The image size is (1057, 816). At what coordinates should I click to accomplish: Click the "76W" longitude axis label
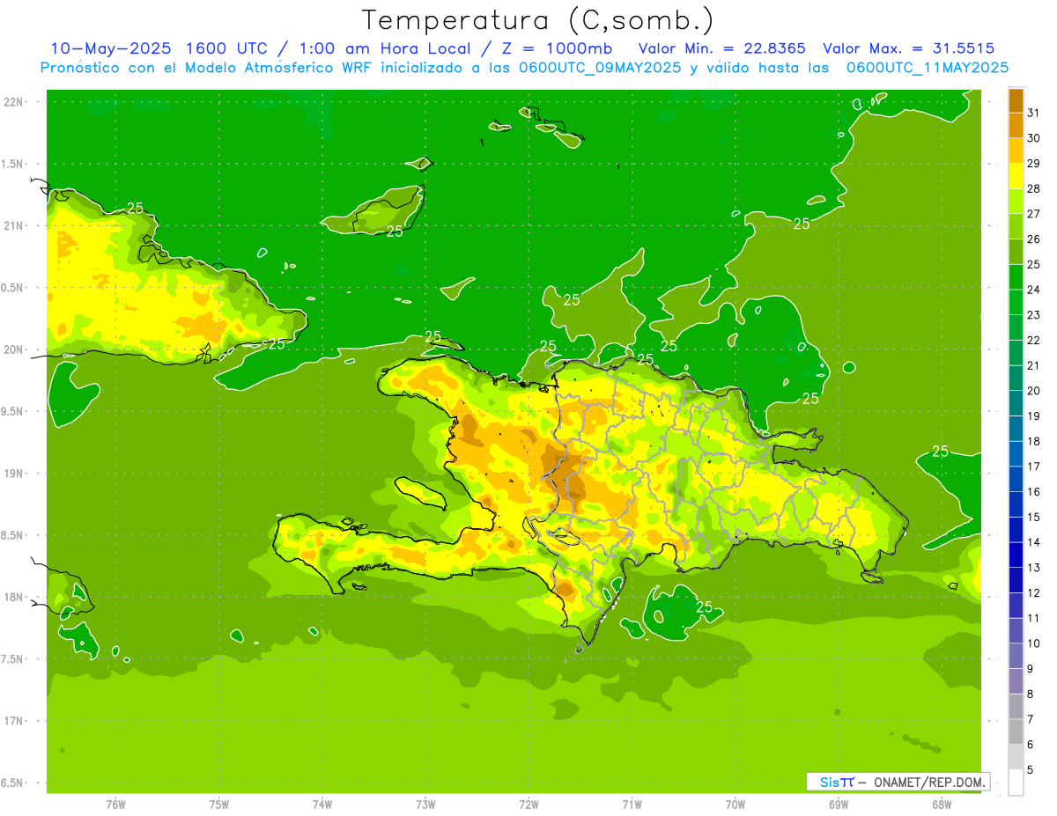[115, 804]
